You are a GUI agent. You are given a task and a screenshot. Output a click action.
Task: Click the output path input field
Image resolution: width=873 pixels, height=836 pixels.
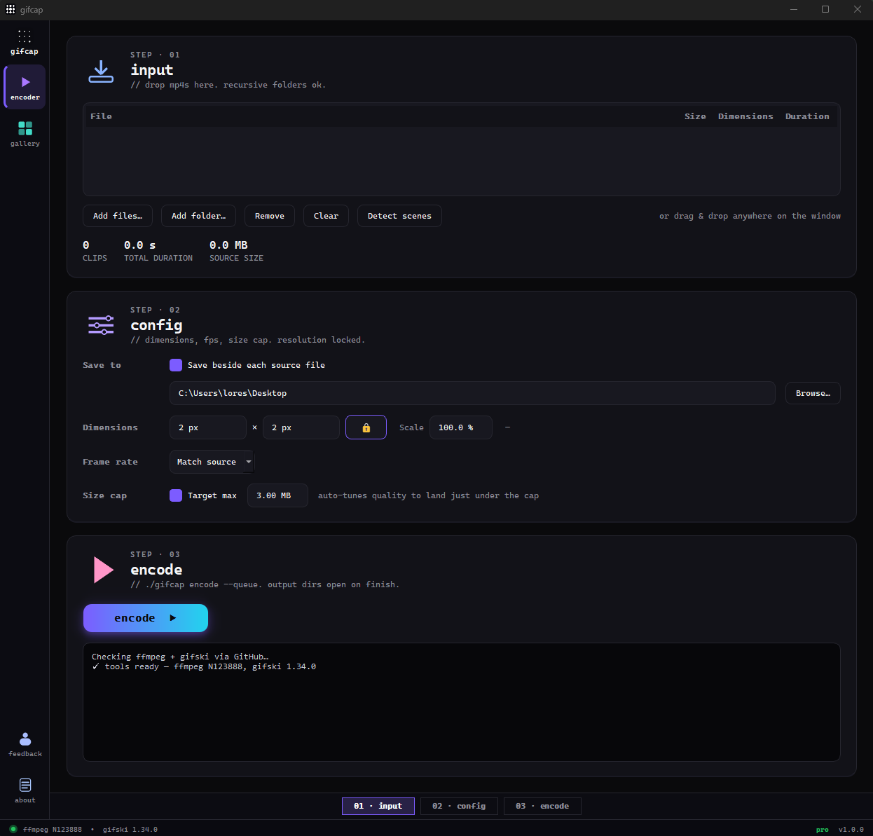tap(472, 393)
